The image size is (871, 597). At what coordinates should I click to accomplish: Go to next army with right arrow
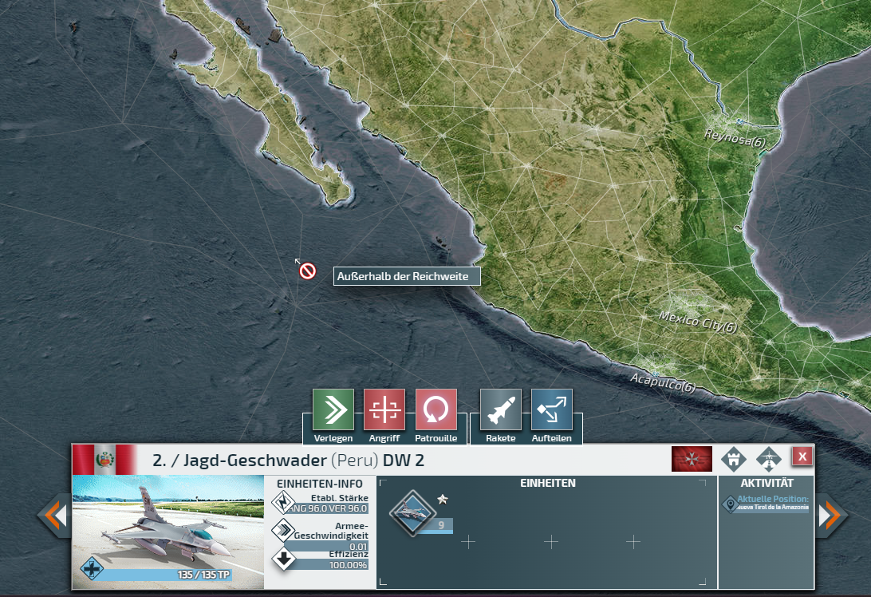831,516
